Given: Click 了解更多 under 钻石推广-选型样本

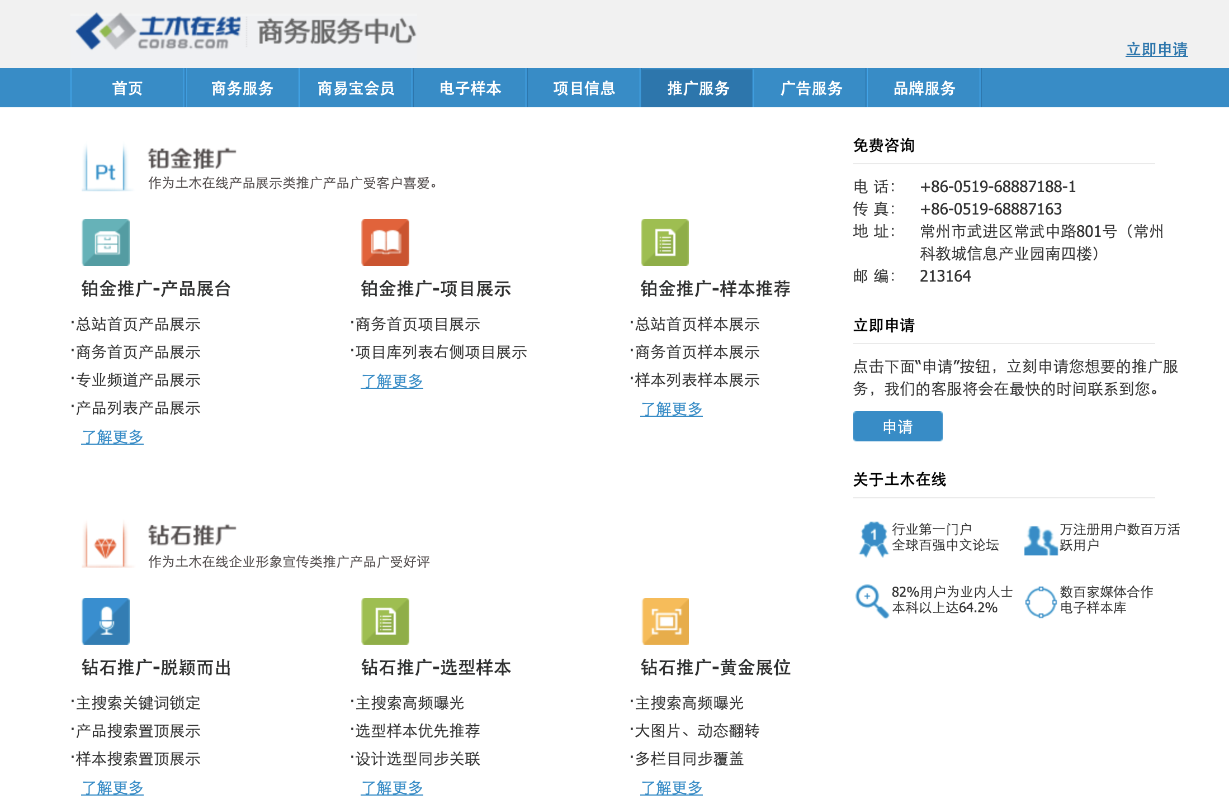Looking at the screenshot, I should coord(392,788).
